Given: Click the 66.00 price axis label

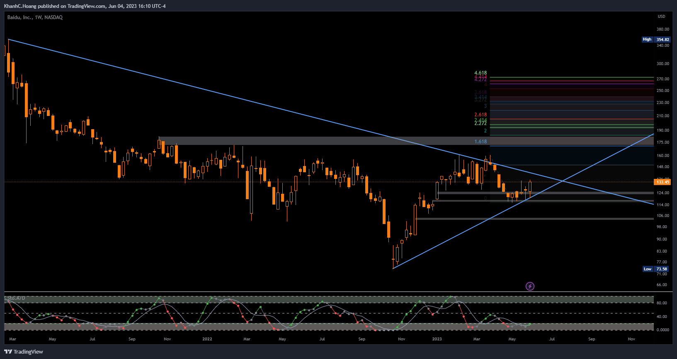Looking at the screenshot, I should [x=662, y=285].
